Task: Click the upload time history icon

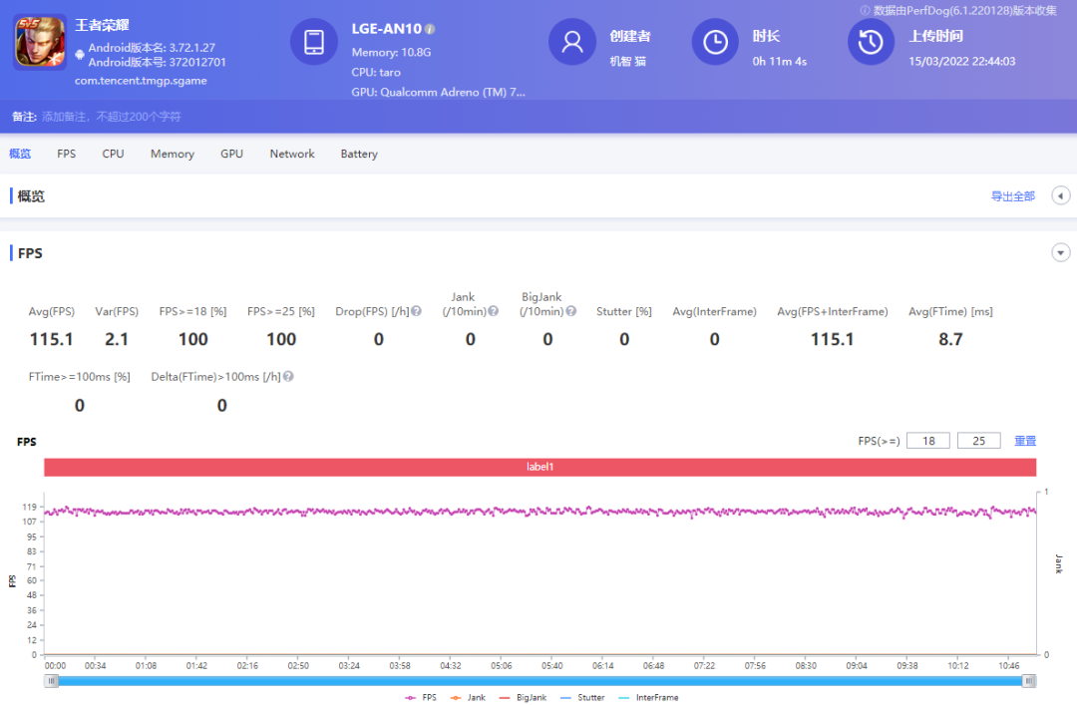Action: pos(871,42)
